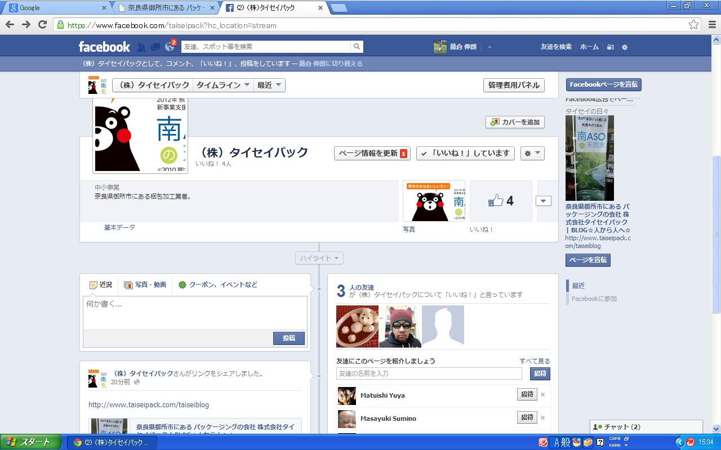Open a new browser tab
Viewport: 721px width, 450px height.
(x=339, y=8)
